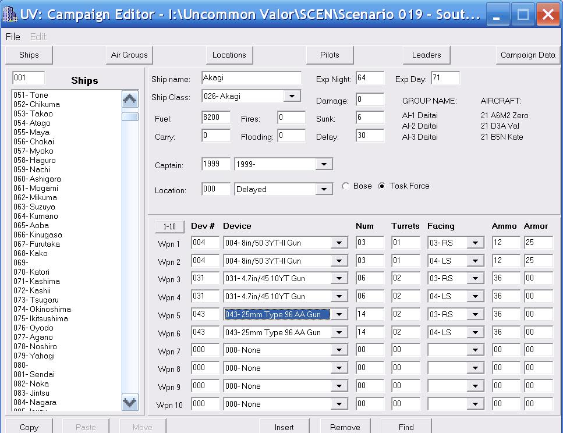
Task: Open the Wpn 7 Facing dropdown
Action: (x=476, y=350)
